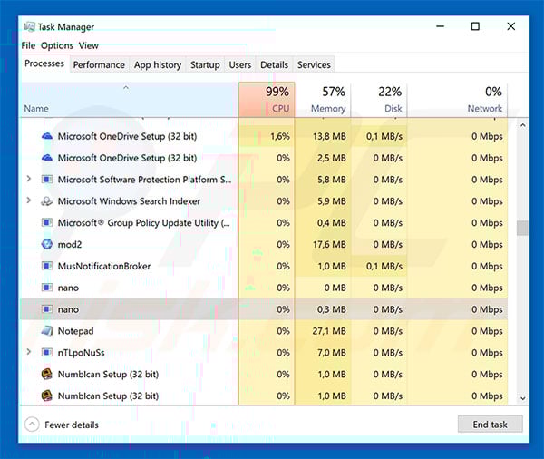This screenshot has height=459, width=544.
Task: Click the vertical scrollbar thumb
Action: 522,228
